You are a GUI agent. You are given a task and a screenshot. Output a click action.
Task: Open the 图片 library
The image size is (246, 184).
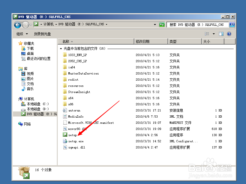pyautogui.click(x=30, y=79)
